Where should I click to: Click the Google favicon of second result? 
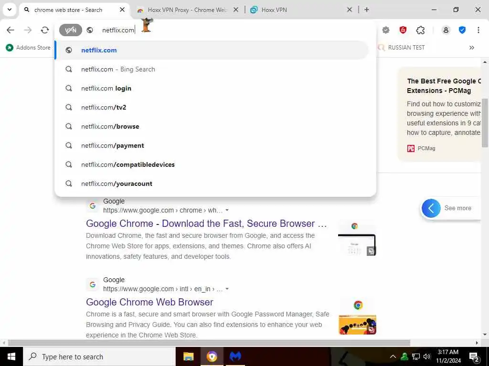[x=93, y=285]
